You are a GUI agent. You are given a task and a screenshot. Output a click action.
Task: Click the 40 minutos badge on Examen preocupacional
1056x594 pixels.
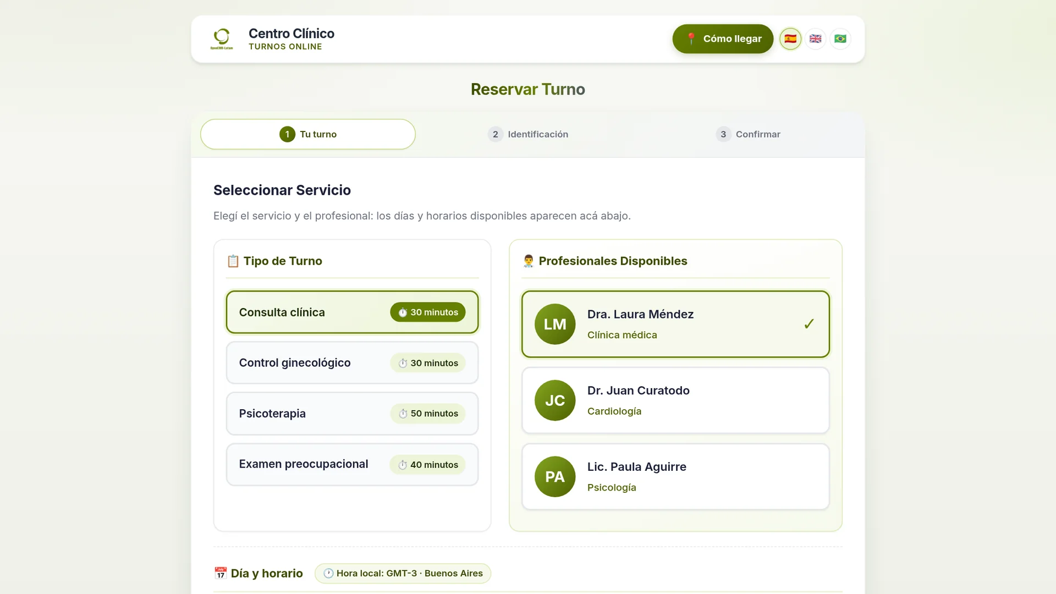(428, 465)
